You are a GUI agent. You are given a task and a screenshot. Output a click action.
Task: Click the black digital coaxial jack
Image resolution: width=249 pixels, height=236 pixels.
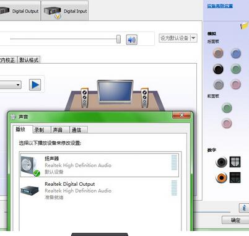tap(221, 162)
